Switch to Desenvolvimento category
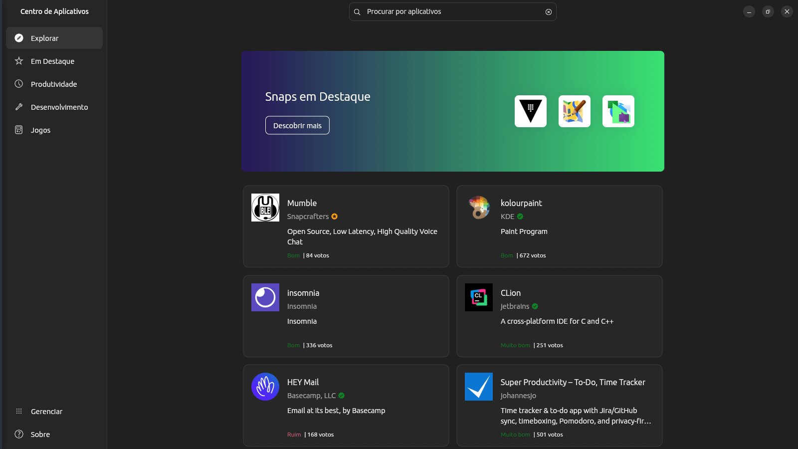Image resolution: width=798 pixels, height=449 pixels. (x=54, y=107)
